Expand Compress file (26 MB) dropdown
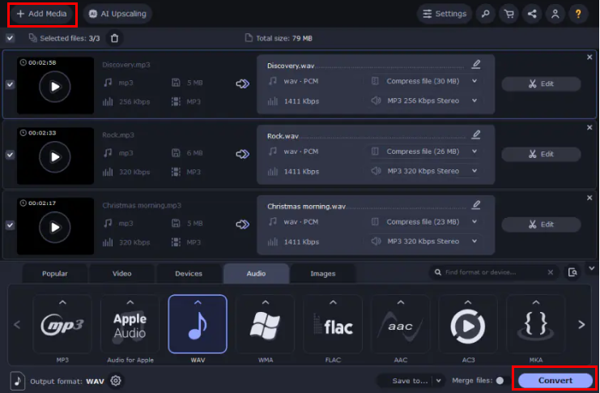The height and width of the screenshot is (393, 600). (x=474, y=152)
